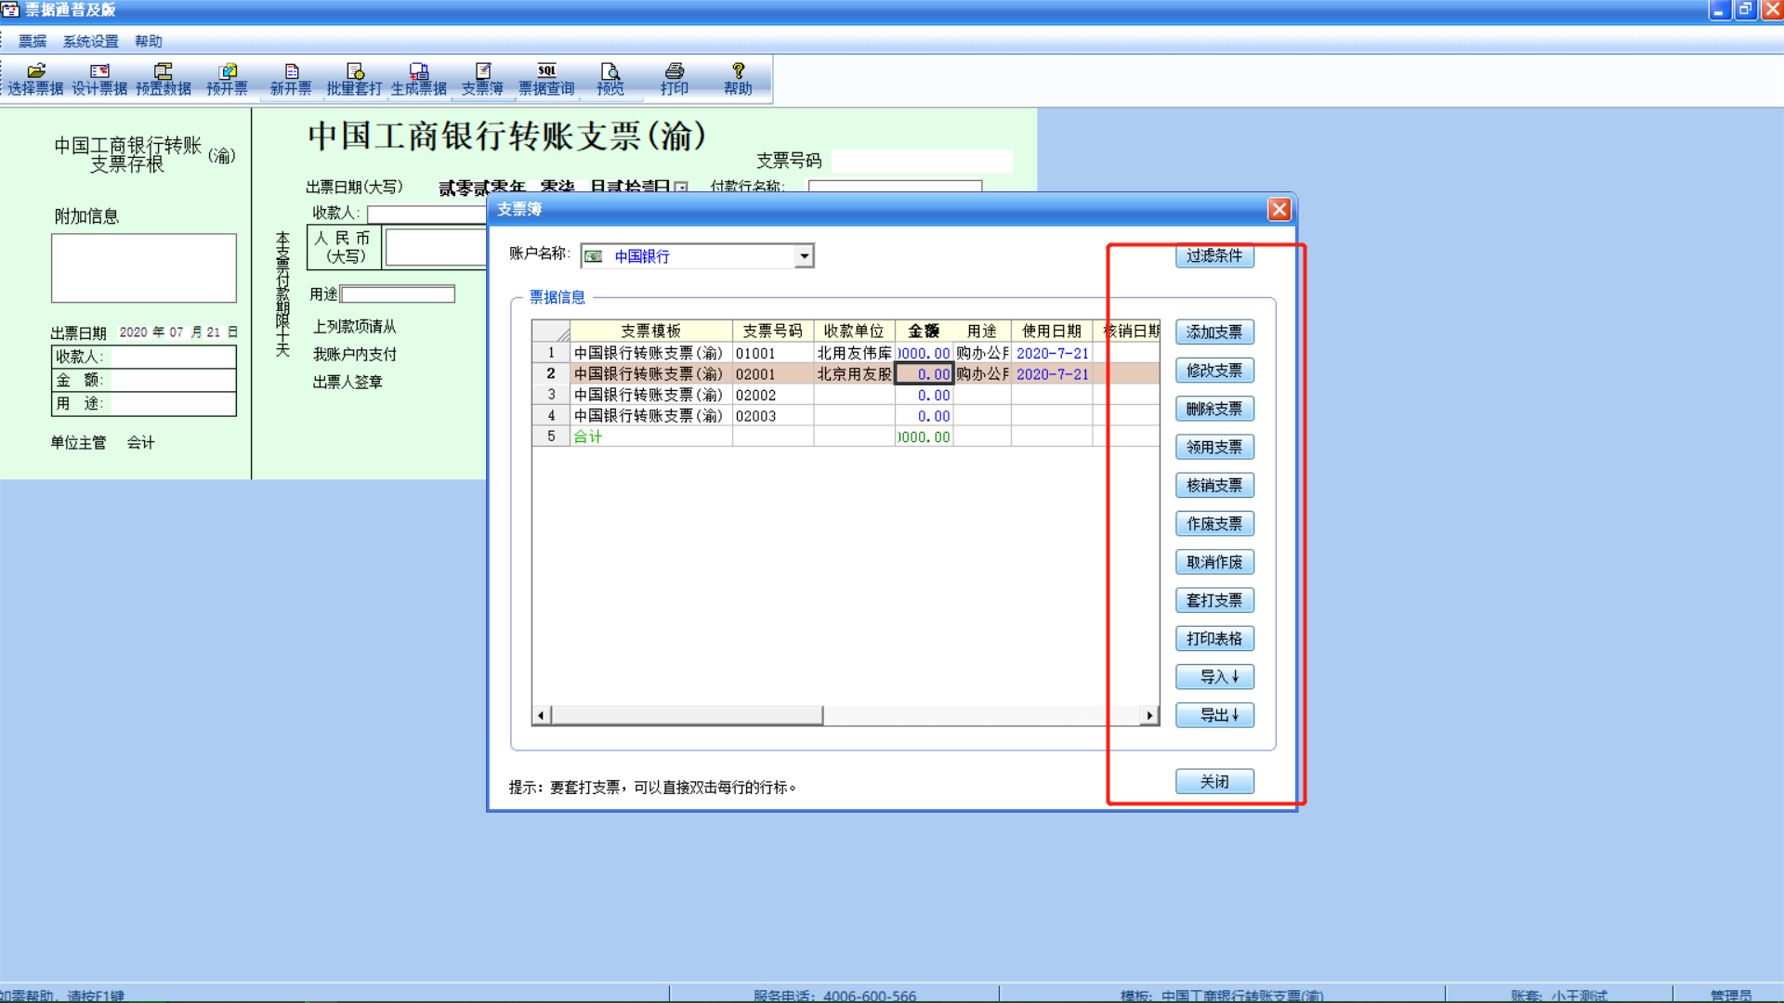
Task: Select the 预置数据 toolbar icon
Action: click(x=164, y=79)
